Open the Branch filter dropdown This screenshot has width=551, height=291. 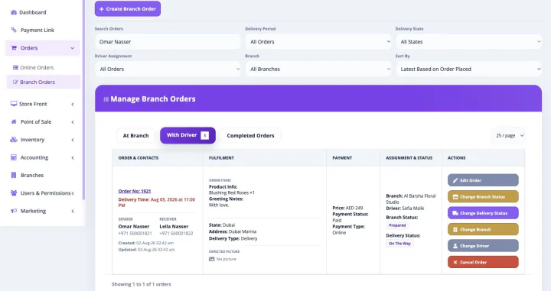[318, 69]
